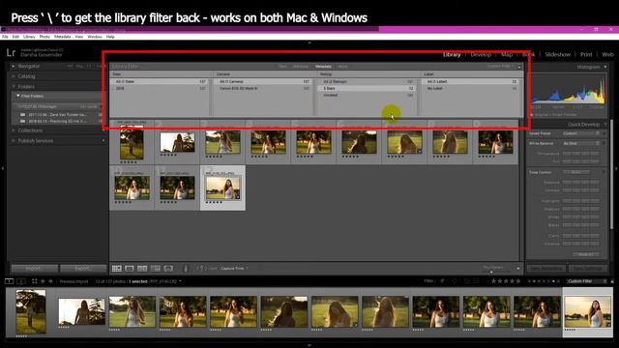
Task: Hide the top module panel arrow
Action: coord(309,43)
